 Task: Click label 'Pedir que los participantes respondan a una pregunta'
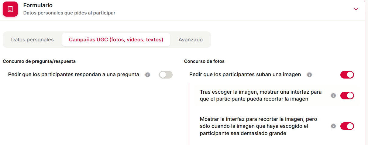tap(74, 74)
